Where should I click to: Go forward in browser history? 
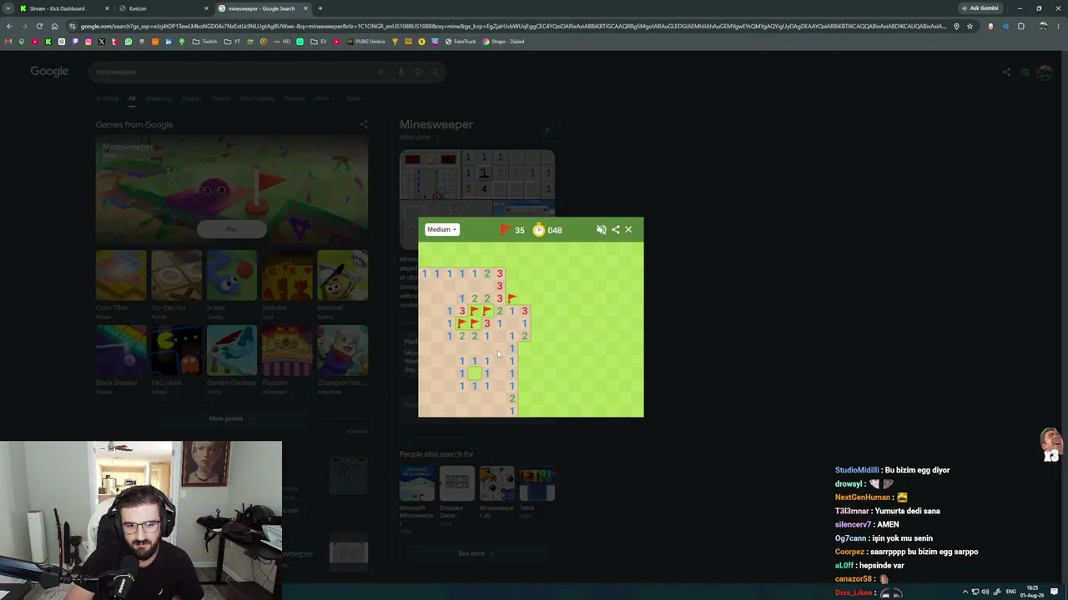coord(24,26)
